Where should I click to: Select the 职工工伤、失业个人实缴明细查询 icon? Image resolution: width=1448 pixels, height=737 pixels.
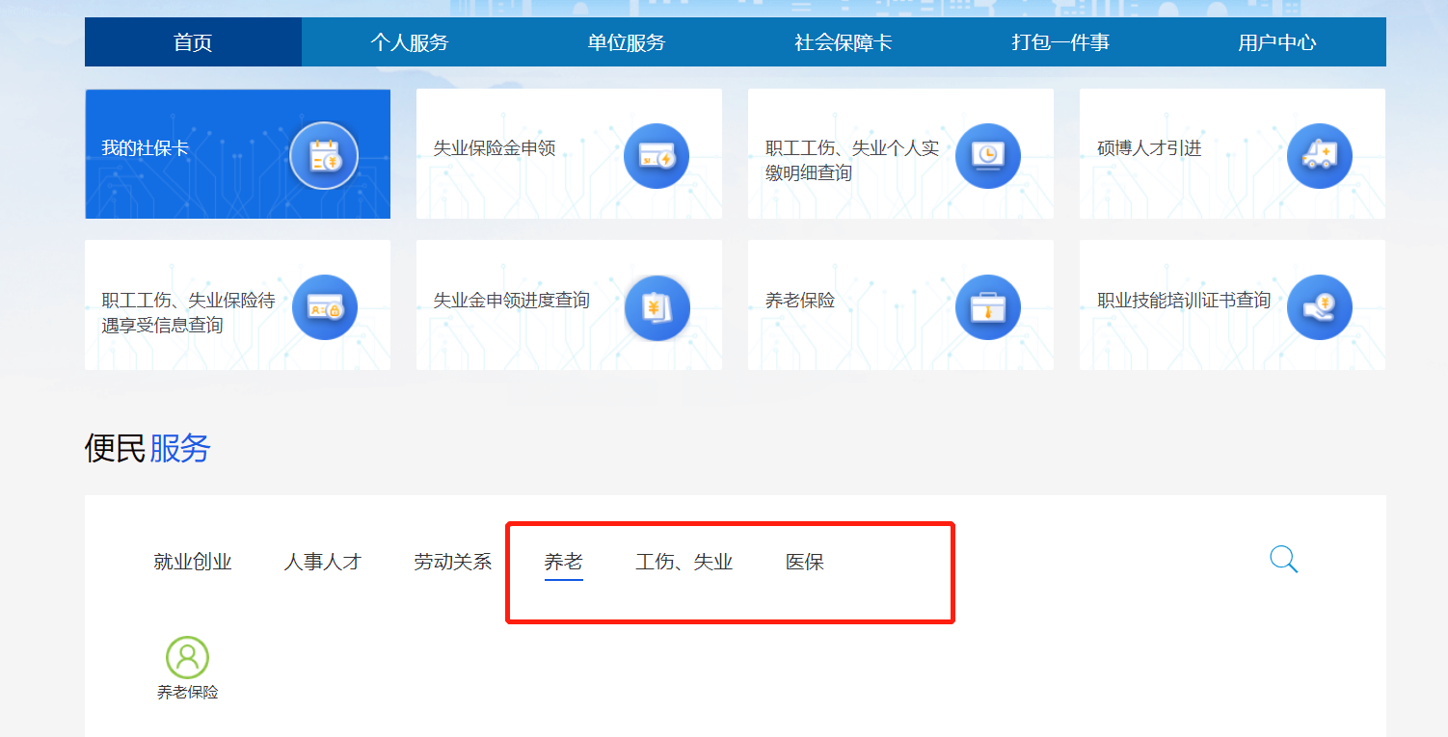tap(988, 154)
